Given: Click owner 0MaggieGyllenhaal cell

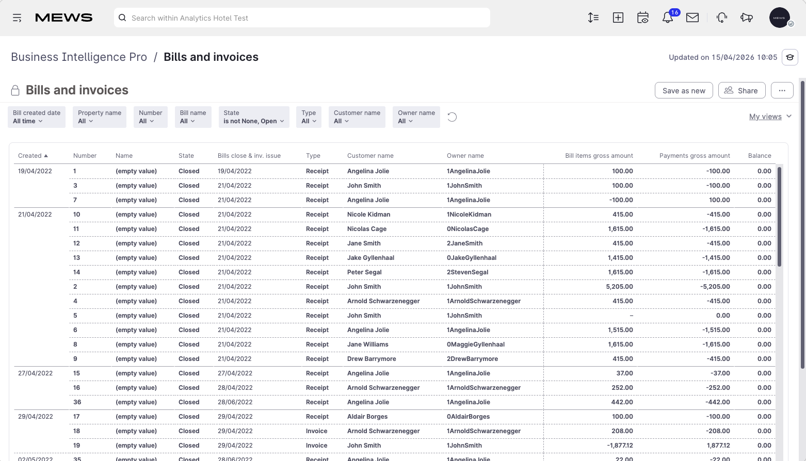Looking at the screenshot, I should 476,344.
